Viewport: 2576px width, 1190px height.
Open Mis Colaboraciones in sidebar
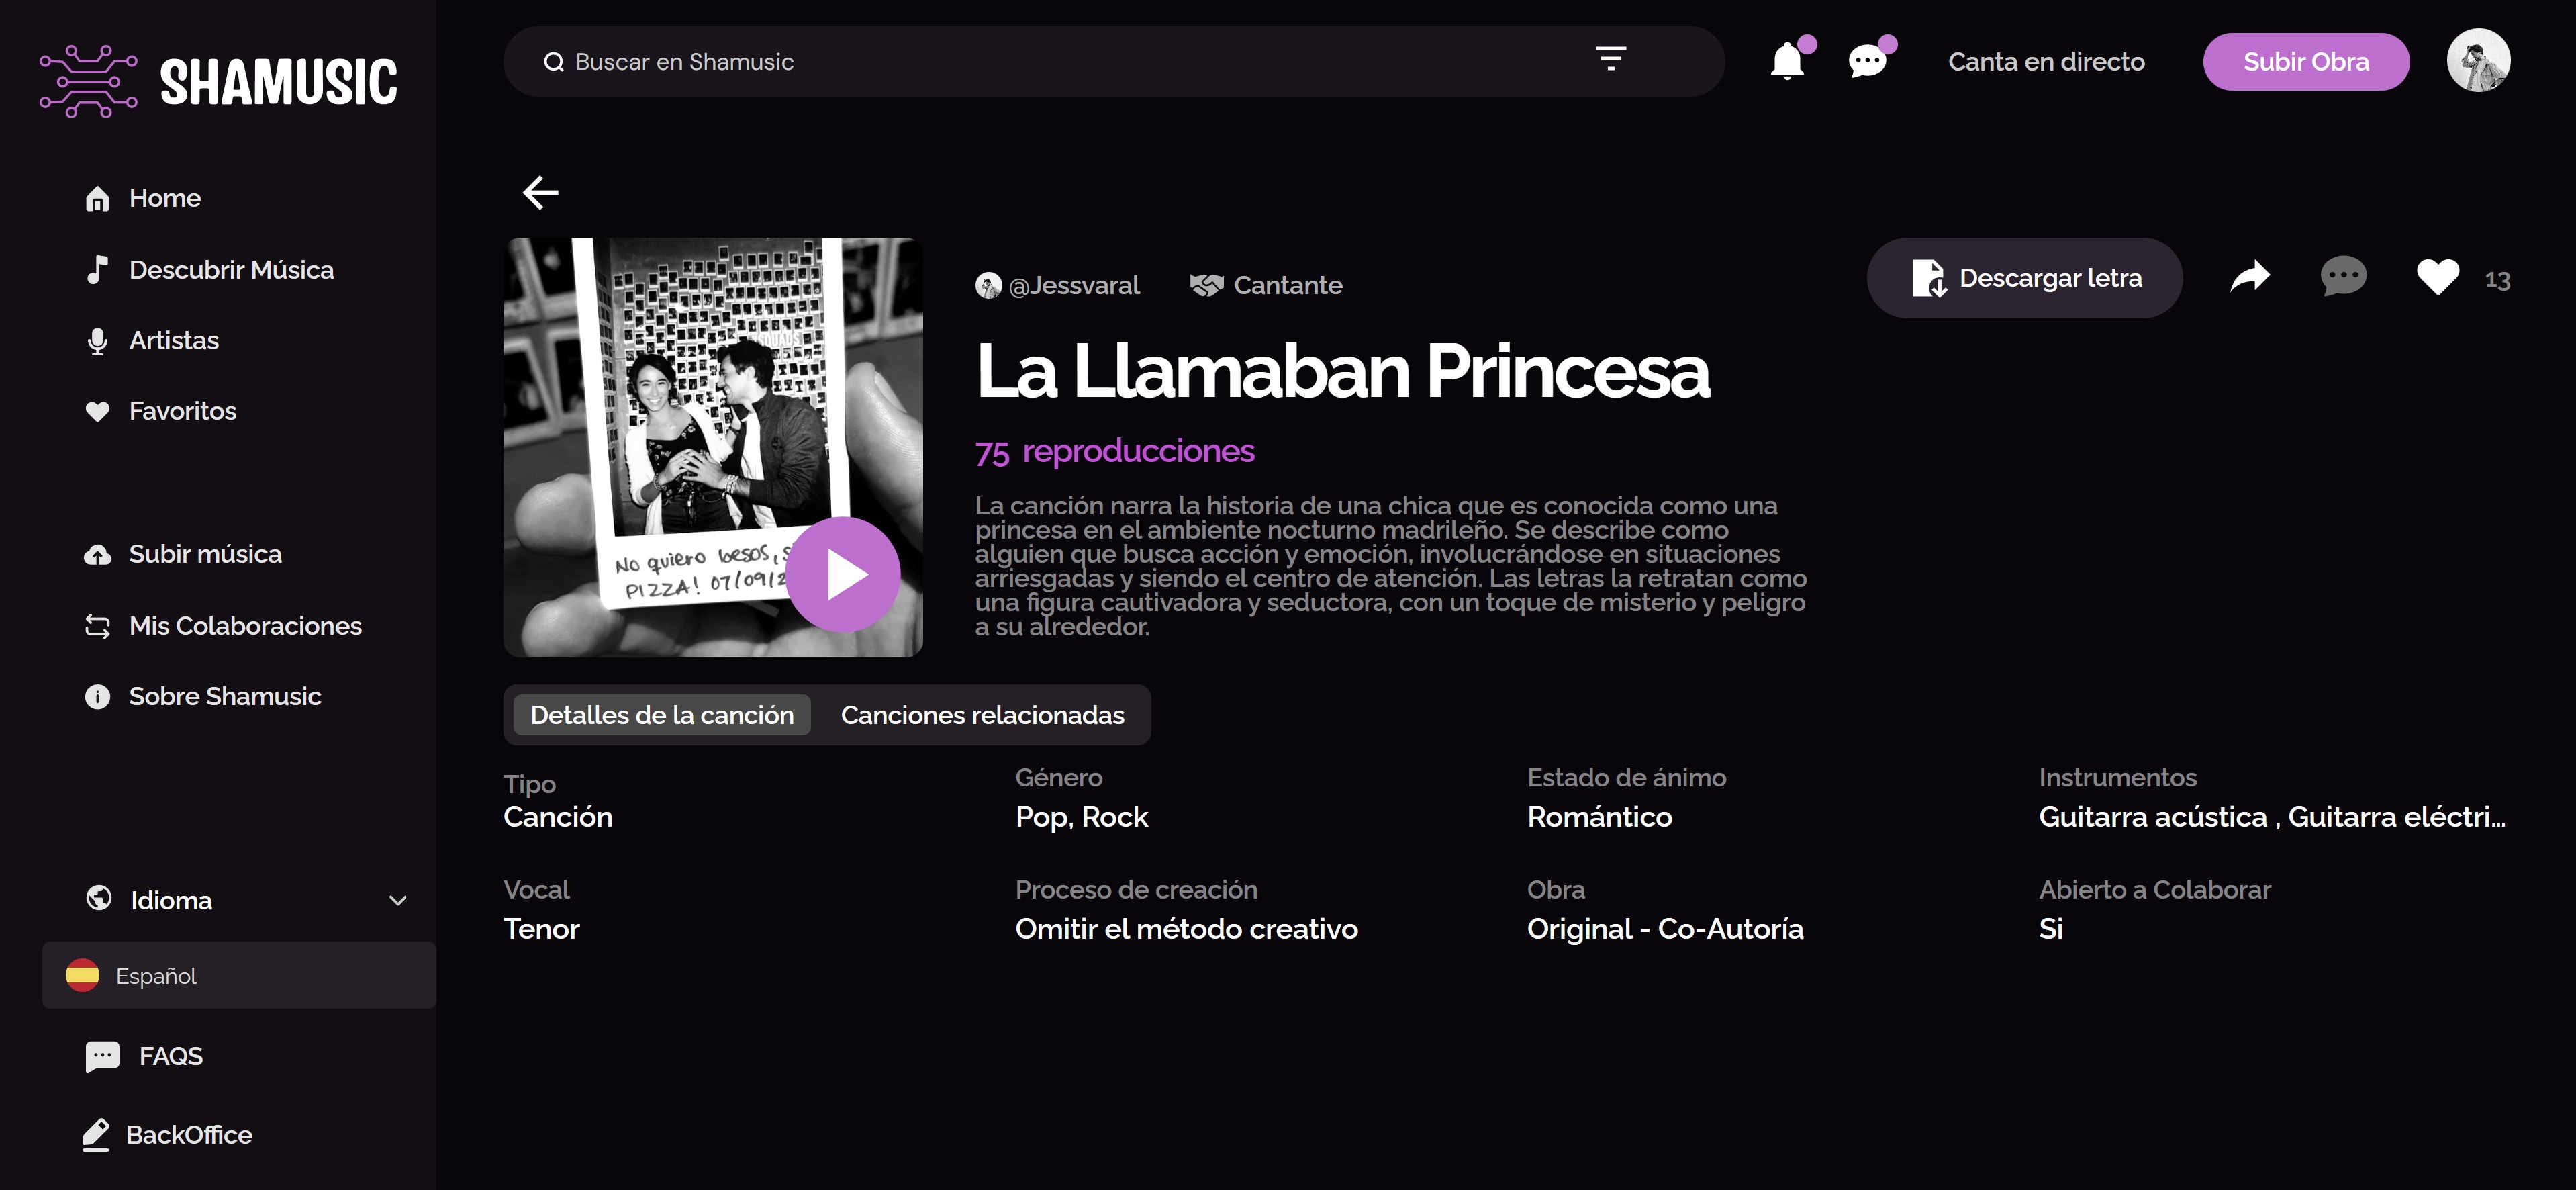point(244,626)
